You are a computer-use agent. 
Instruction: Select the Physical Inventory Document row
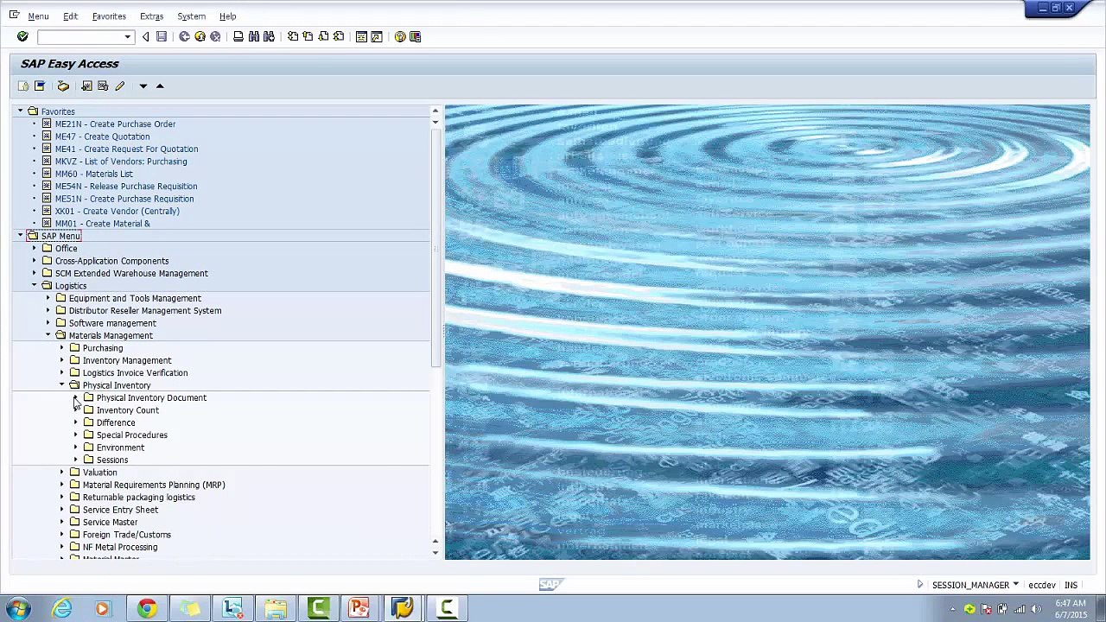pos(151,398)
